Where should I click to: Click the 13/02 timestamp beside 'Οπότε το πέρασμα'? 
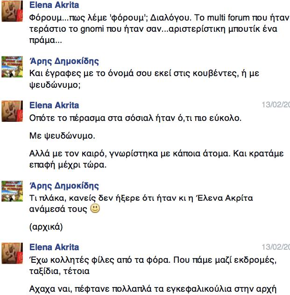pos(276,105)
